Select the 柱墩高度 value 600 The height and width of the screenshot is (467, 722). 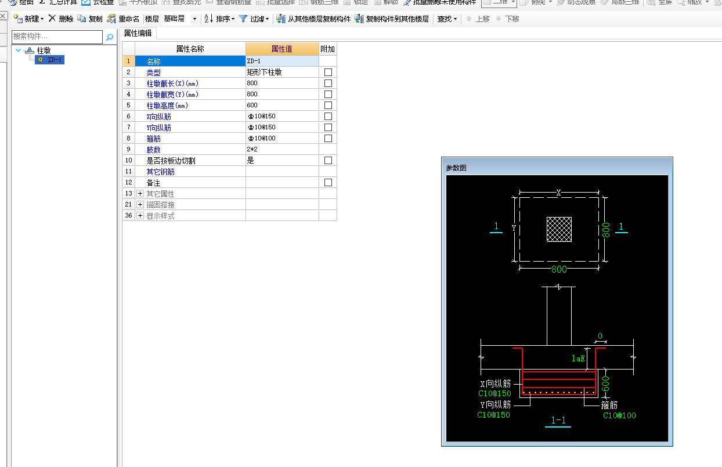point(282,105)
